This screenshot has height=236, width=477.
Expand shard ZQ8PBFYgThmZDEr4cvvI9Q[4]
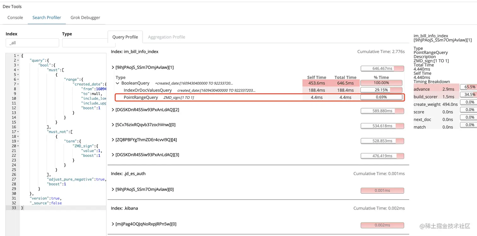pyautogui.click(x=113, y=140)
